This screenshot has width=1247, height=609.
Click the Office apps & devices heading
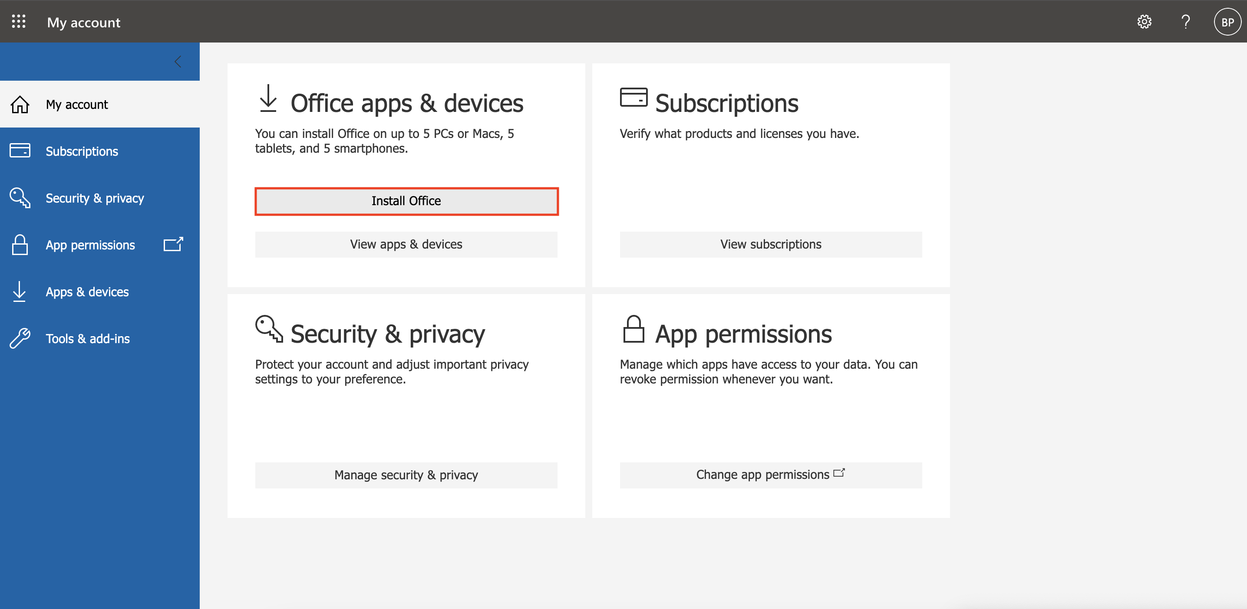(x=407, y=104)
